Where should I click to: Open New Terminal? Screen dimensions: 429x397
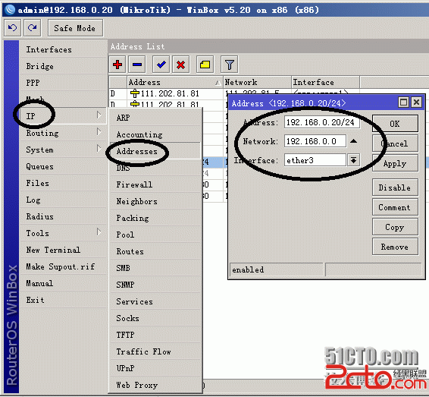tap(63, 250)
